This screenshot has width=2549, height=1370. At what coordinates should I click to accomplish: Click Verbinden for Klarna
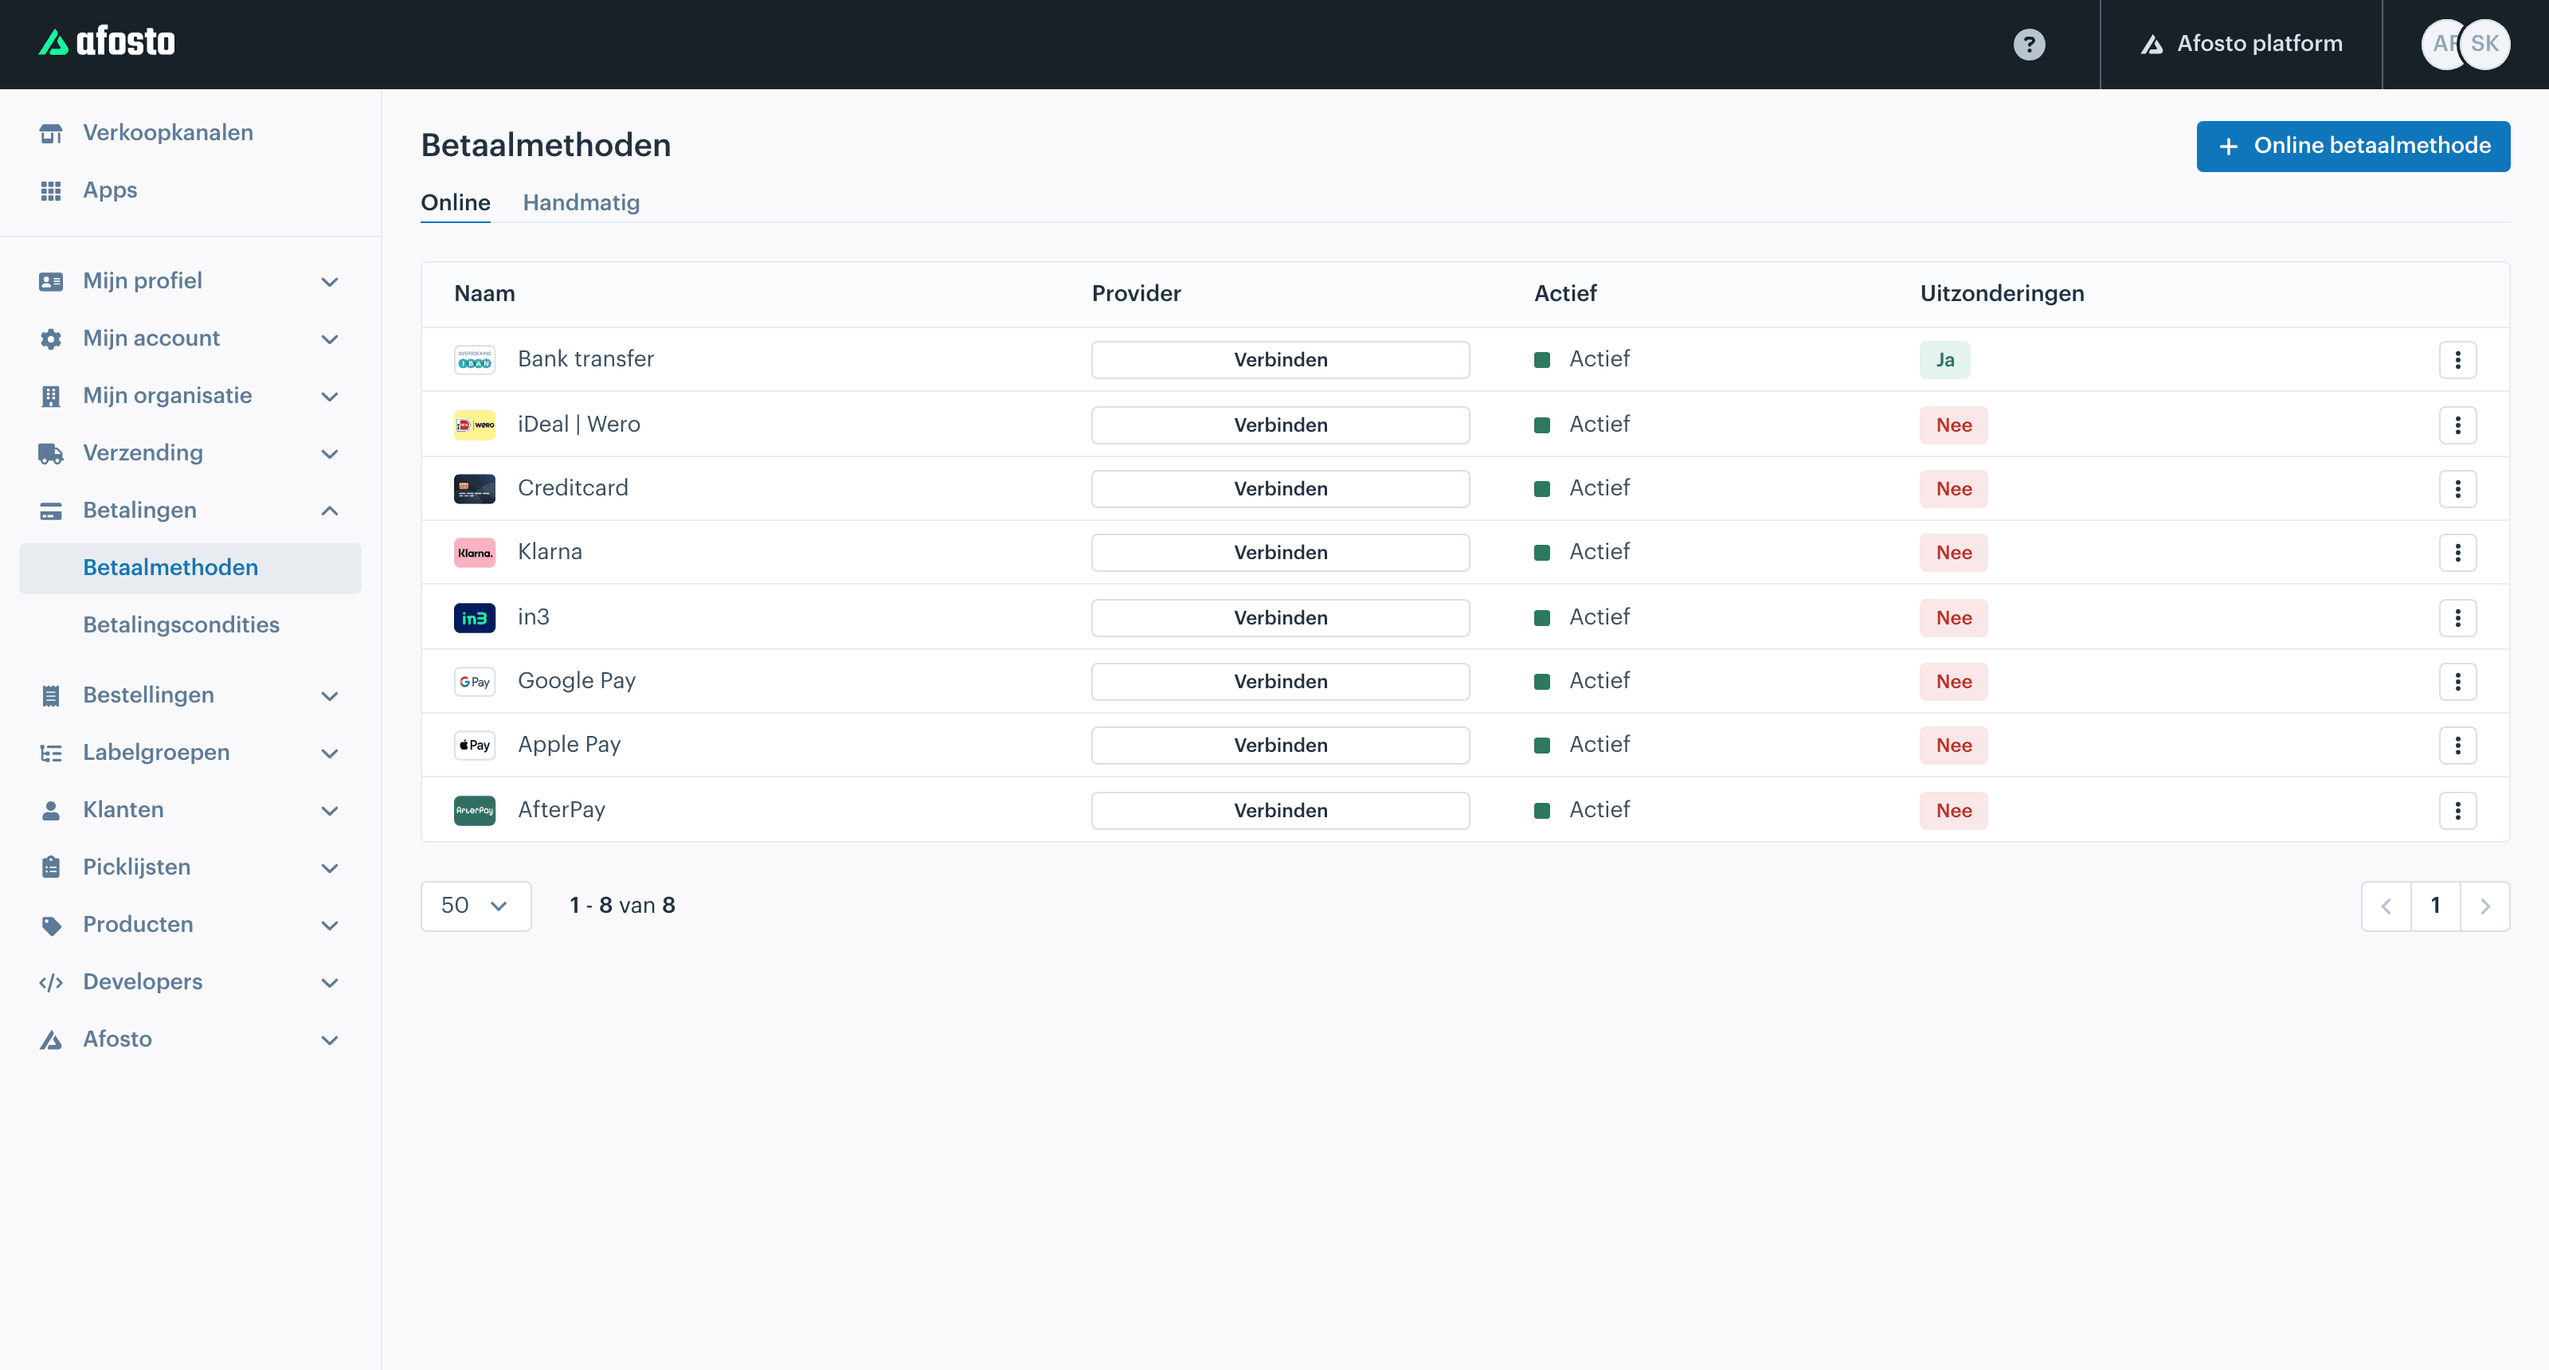pyautogui.click(x=1280, y=553)
